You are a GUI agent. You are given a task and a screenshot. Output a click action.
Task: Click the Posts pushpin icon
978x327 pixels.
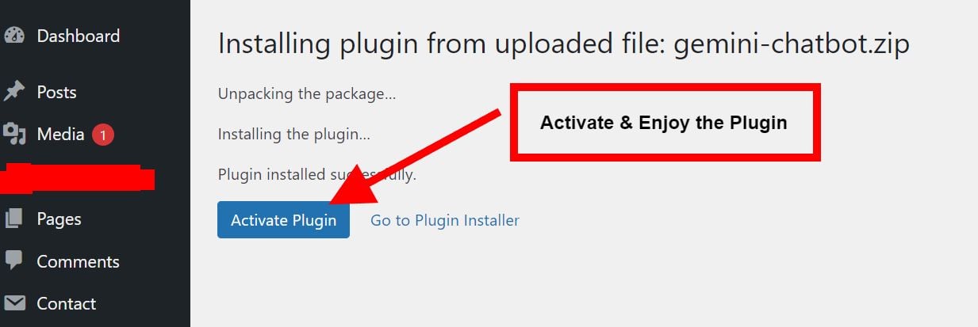tap(14, 92)
